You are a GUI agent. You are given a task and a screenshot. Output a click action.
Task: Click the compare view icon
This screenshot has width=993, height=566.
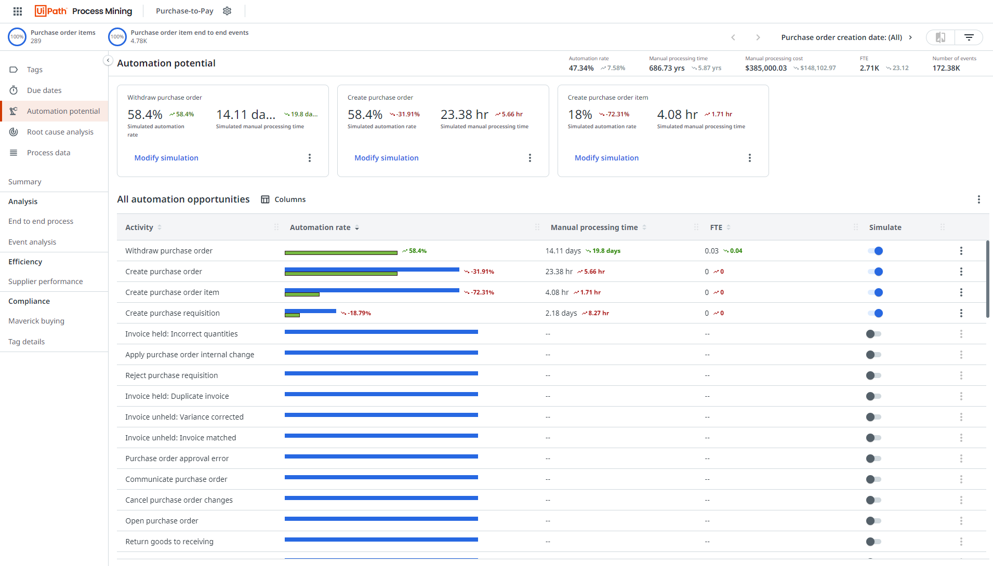tap(941, 37)
